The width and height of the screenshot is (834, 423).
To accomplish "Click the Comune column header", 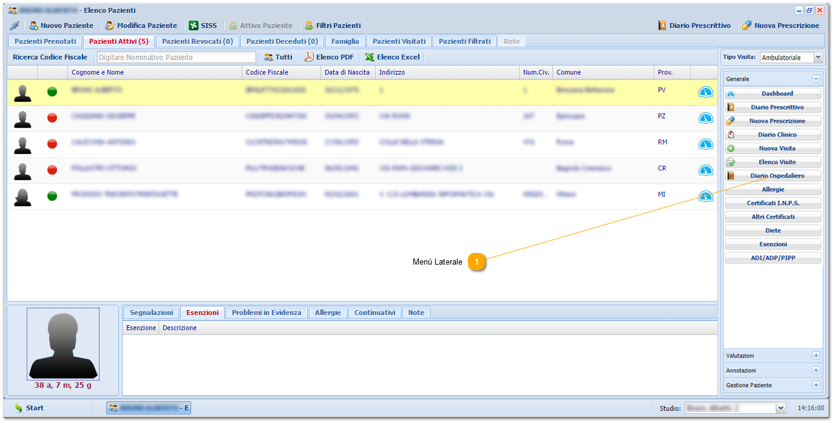I will pyautogui.click(x=603, y=72).
